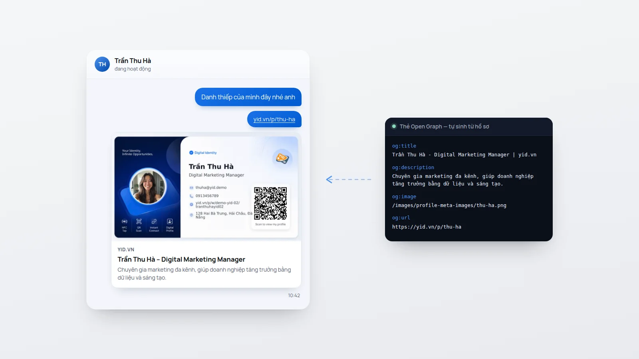This screenshot has height=359, width=639.
Task: Click the QR code on the business card
Action: coord(270,203)
